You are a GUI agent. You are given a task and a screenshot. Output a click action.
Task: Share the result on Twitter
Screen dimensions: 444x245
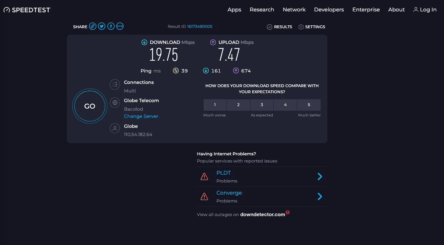(x=102, y=26)
